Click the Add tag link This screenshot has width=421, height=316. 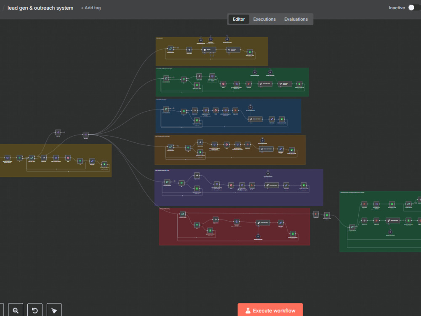click(x=91, y=8)
